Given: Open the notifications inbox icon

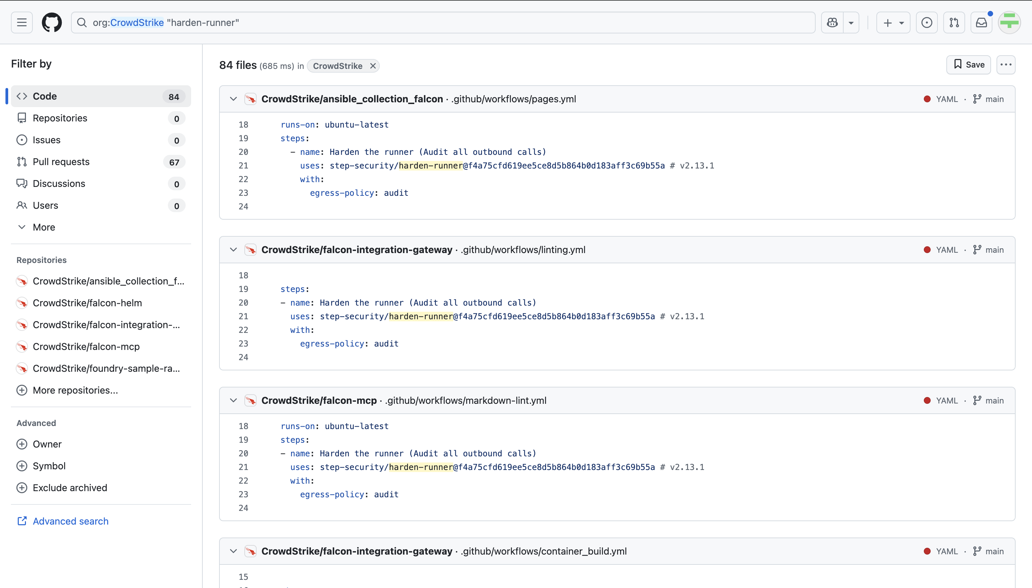Looking at the screenshot, I should point(981,22).
